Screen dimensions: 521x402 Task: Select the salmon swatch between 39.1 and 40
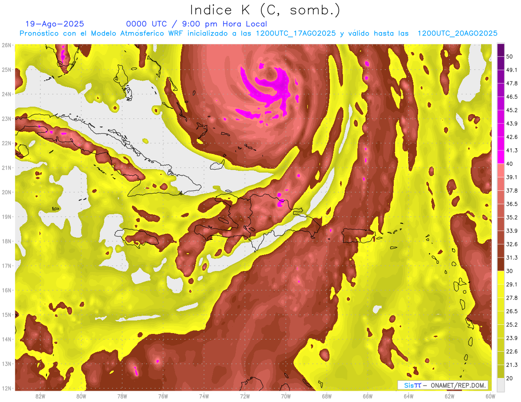pyautogui.click(x=501, y=170)
